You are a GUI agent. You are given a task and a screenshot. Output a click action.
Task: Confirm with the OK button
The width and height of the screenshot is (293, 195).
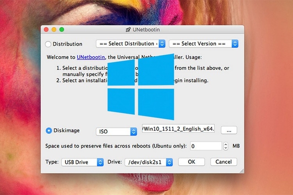[x=191, y=162]
